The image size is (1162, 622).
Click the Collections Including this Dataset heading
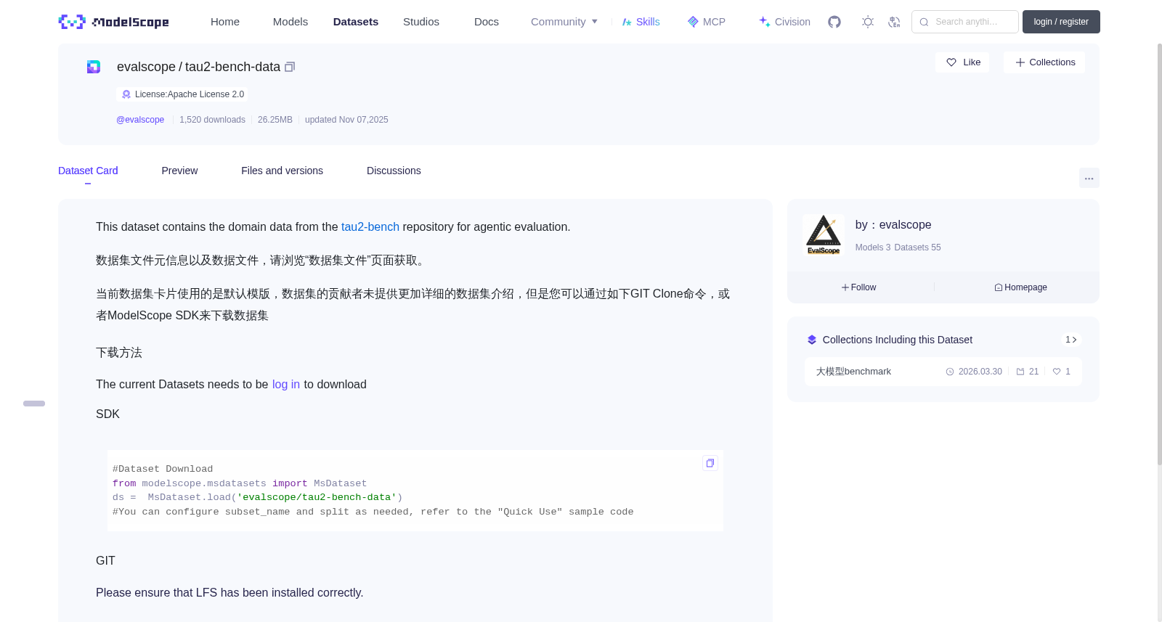898,340
